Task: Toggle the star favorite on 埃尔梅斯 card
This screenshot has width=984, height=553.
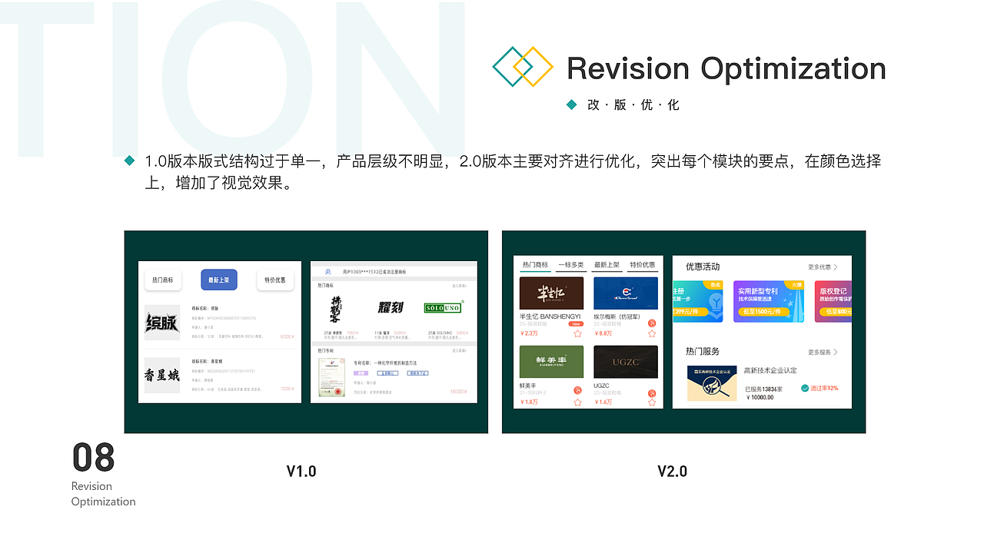Action: [650, 333]
